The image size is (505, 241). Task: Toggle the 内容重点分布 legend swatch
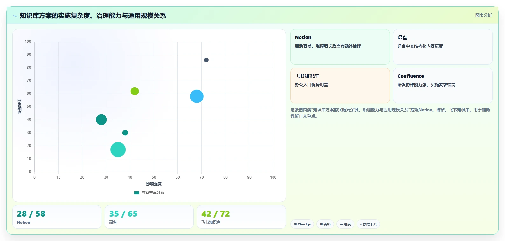(x=137, y=192)
